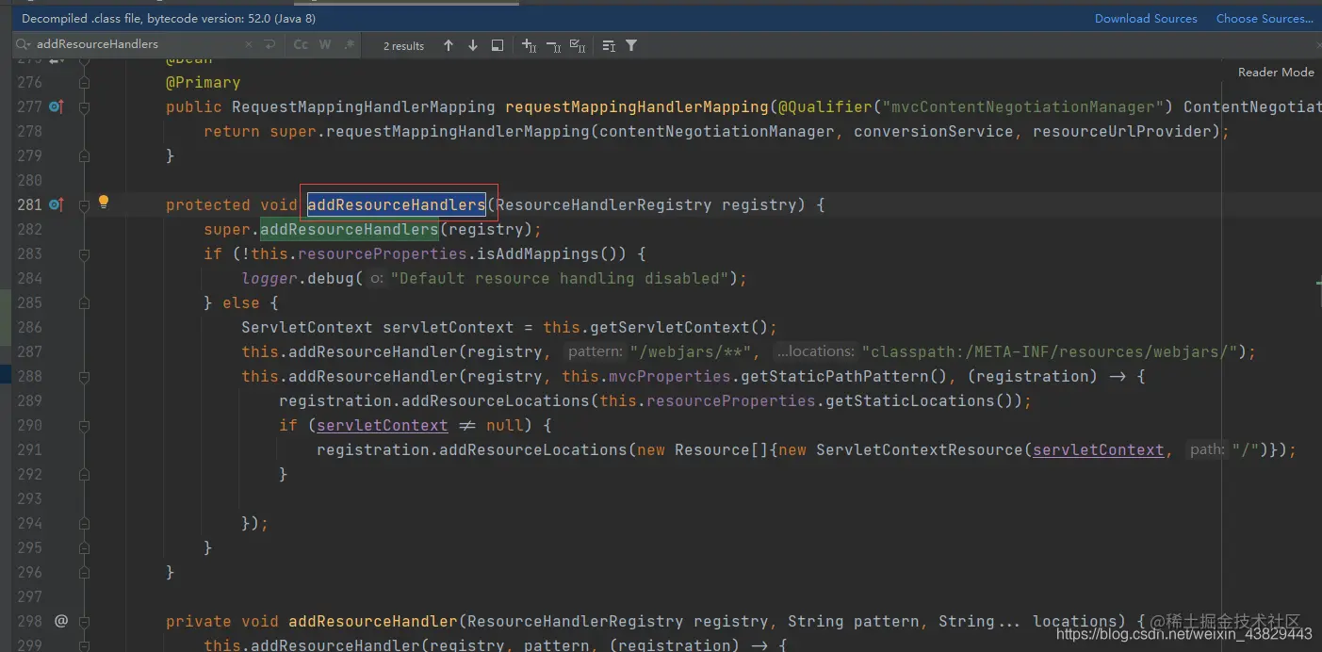Click the highlighted addResourceHandlers method name
The image size is (1322, 652).
tap(397, 204)
